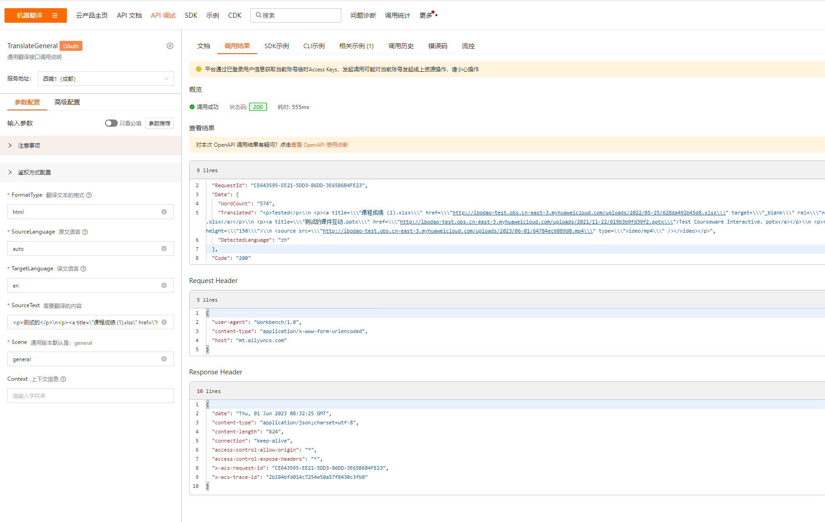Open the 更多 dropdown menu
Image resolution: width=825 pixels, height=522 pixels.
click(428, 15)
